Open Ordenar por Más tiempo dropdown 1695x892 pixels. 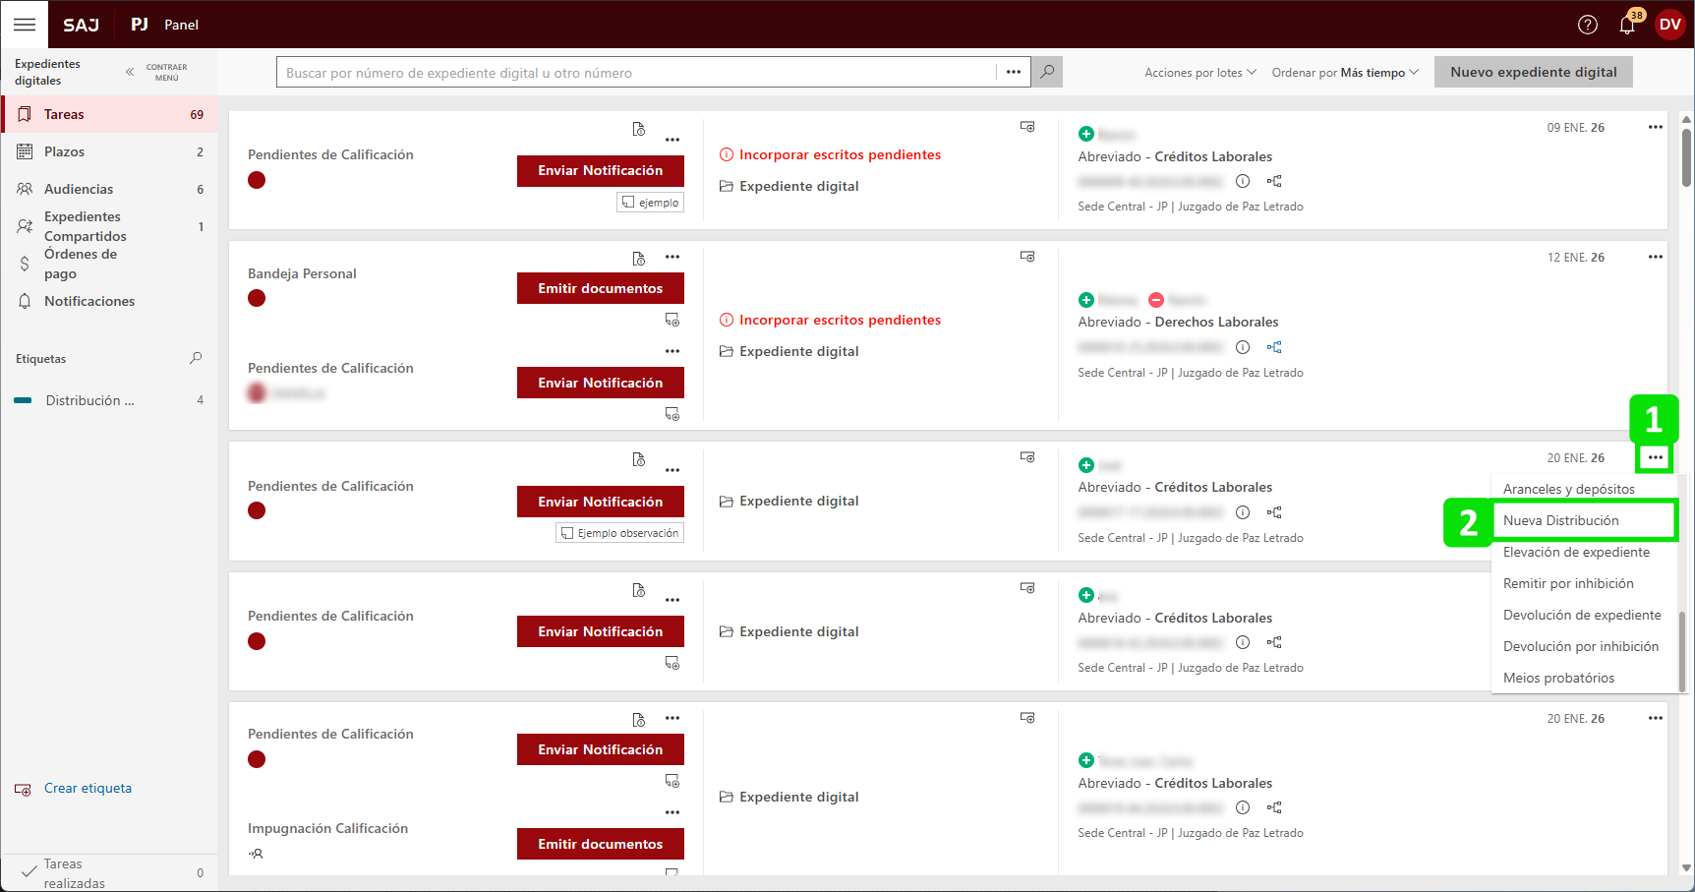(x=1344, y=73)
